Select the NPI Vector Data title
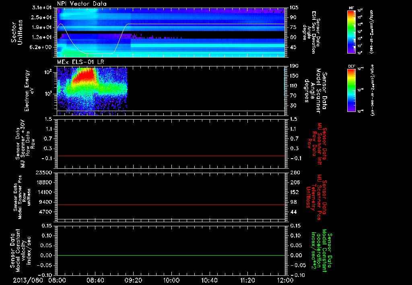 (82, 4)
